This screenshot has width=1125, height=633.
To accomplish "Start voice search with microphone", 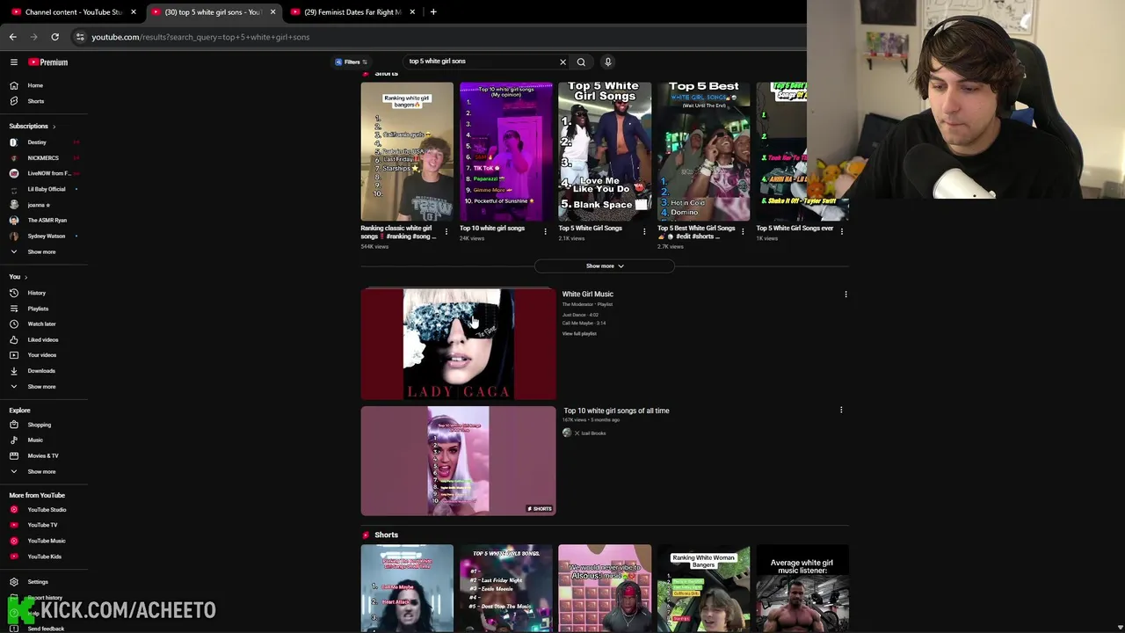I will (607, 62).
